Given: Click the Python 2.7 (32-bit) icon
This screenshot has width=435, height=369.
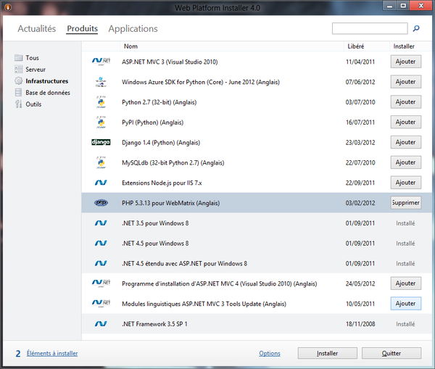Looking at the screenshot, I should [x=101, y=102].
